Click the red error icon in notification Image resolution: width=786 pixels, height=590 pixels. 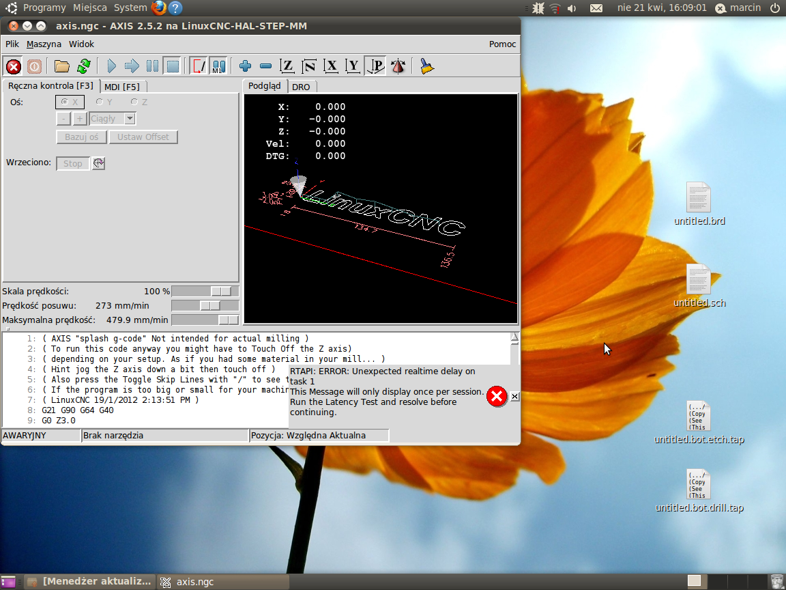pyautogui.click(x=497, y=396)
